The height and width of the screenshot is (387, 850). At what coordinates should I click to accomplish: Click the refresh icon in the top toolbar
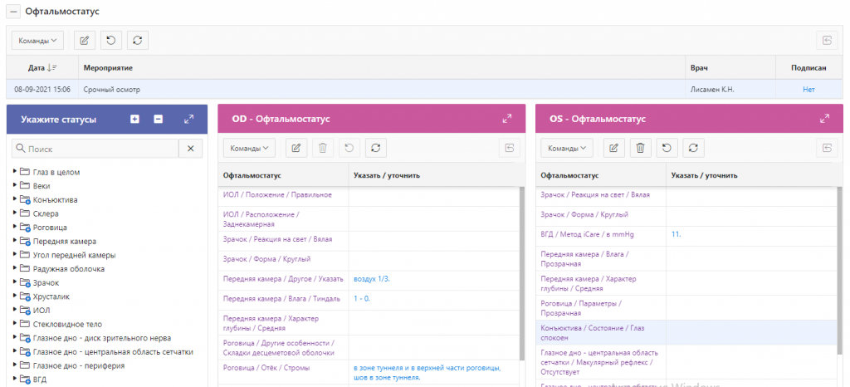(x=137, y=40)
